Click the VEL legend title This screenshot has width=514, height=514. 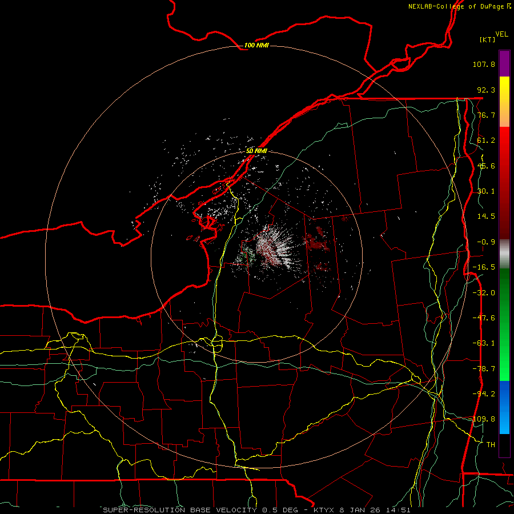(501, 34)
